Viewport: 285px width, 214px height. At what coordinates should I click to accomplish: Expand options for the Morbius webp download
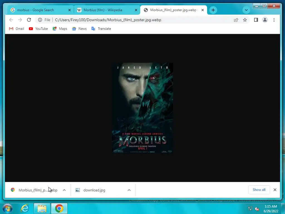point(64,190)
